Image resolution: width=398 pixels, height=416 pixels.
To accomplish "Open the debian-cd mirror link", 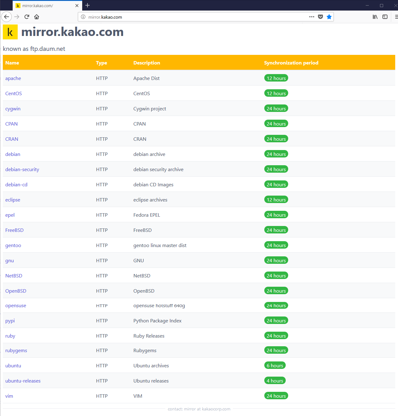I will pyautogui.click(x=16, y=184).
